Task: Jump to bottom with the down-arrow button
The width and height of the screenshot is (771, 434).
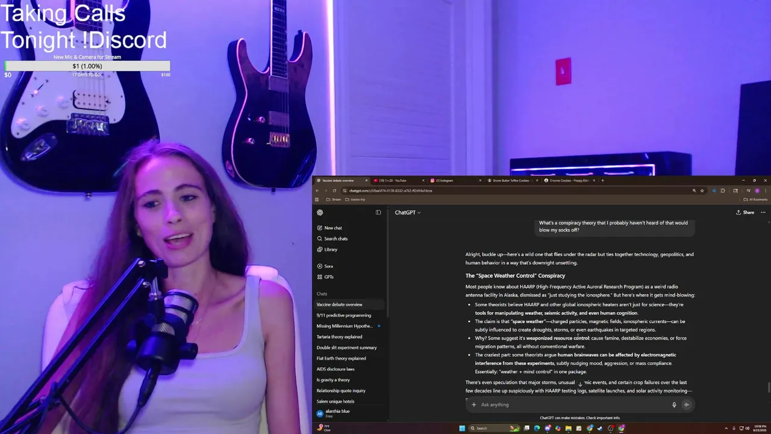Action: tap(580, 385)
